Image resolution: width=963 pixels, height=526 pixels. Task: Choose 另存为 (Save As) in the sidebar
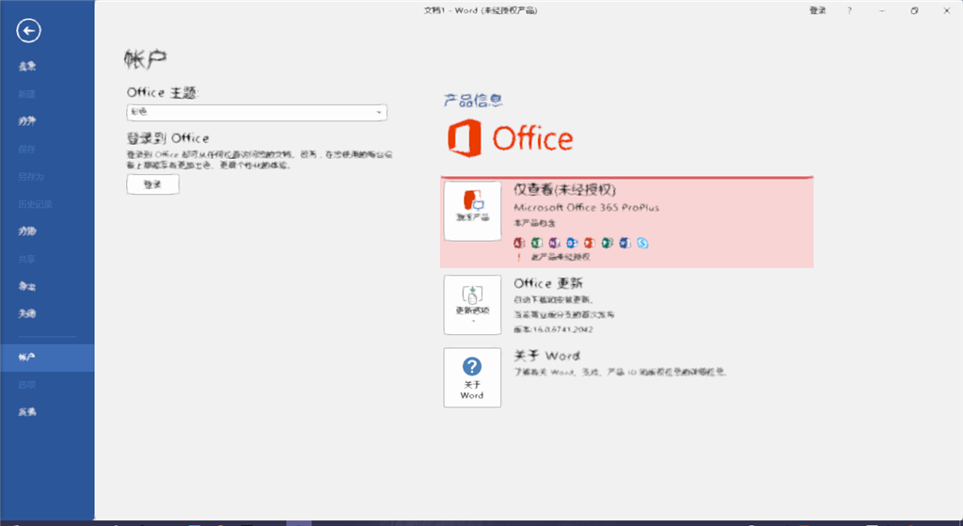tap(31, 177)
